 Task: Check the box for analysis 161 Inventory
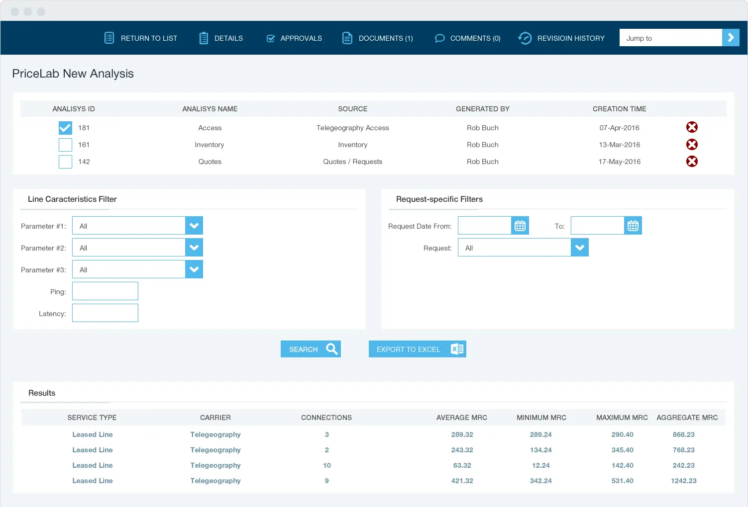(x=65, y=145)
